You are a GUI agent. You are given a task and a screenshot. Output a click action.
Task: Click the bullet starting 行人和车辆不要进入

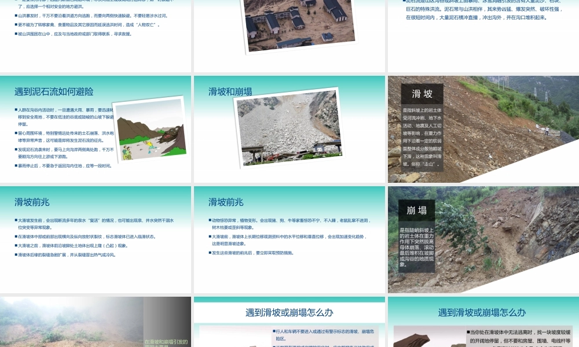click(x=324, y=335)
